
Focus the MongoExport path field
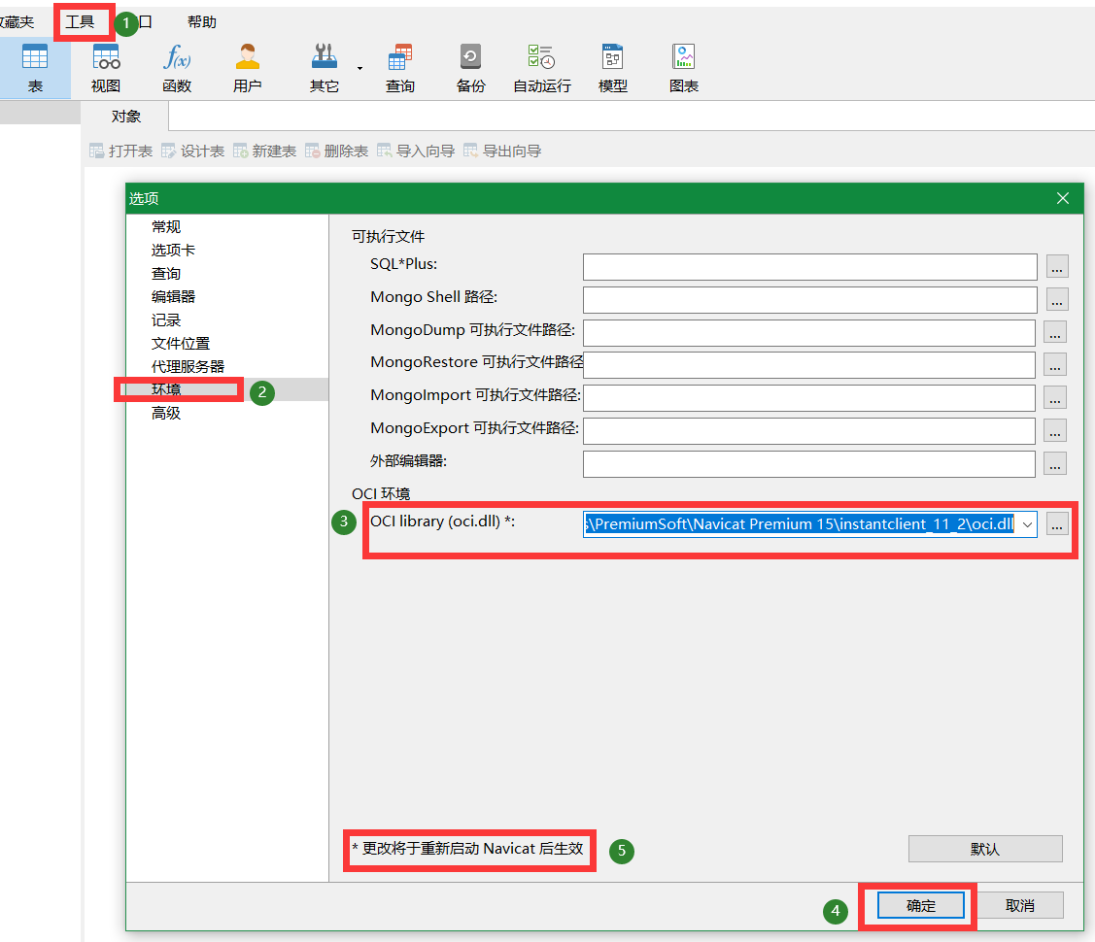pyautogui.click(x=809, y=430)
